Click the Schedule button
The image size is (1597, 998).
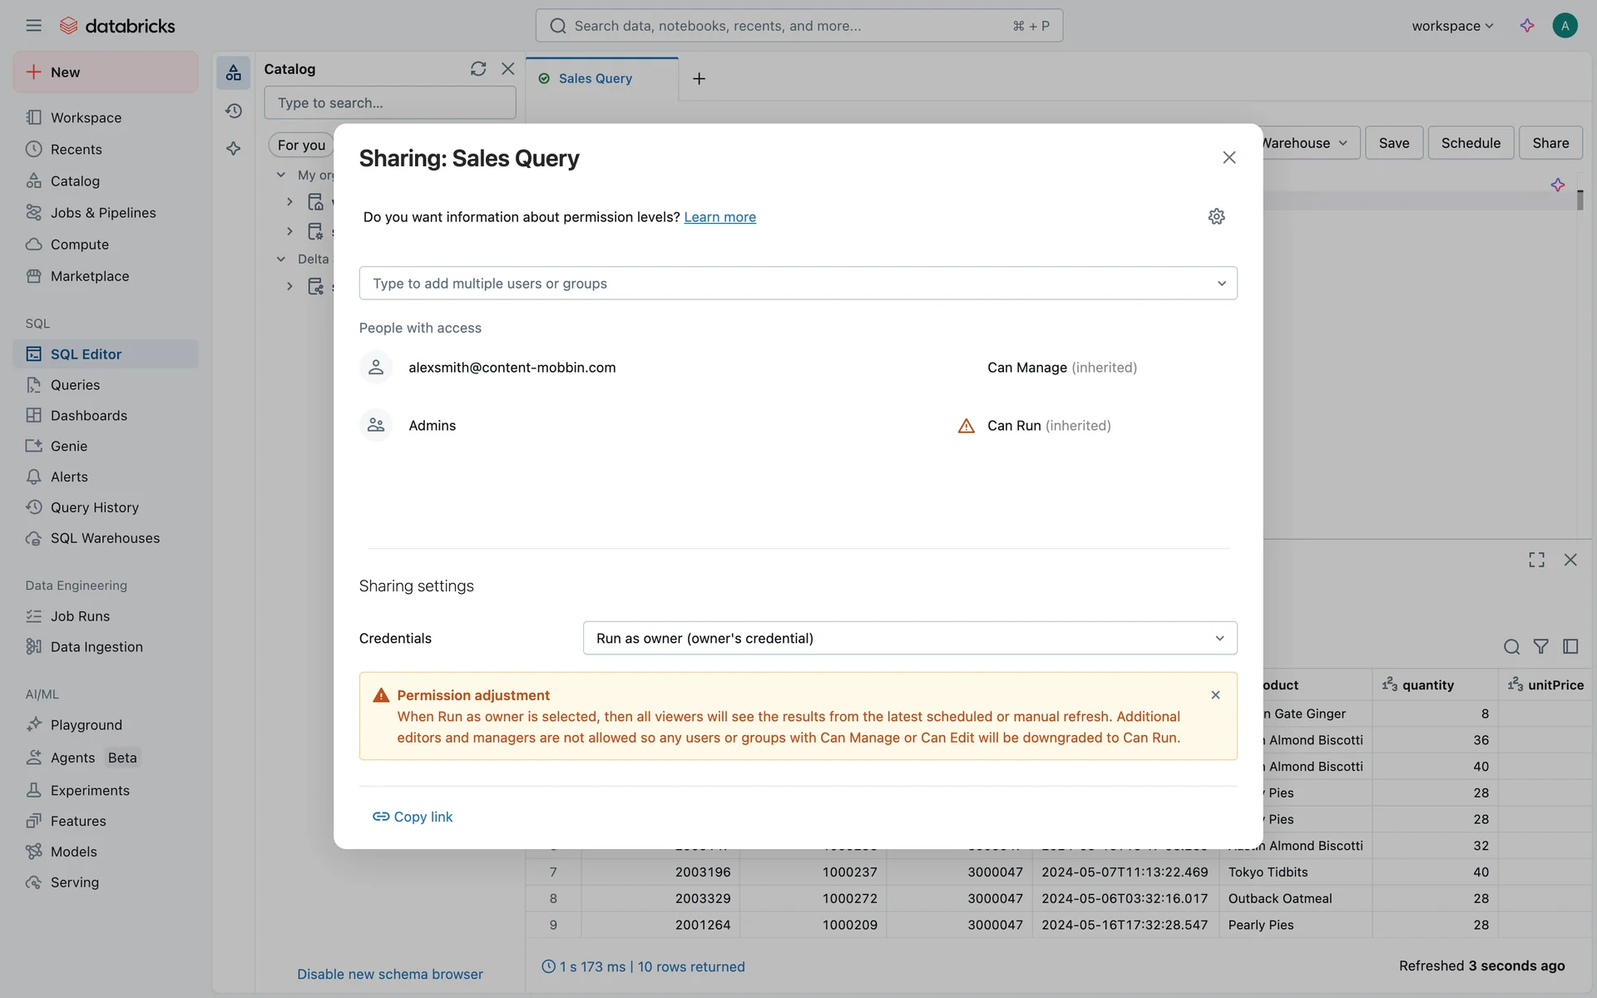coord(1470,143)
